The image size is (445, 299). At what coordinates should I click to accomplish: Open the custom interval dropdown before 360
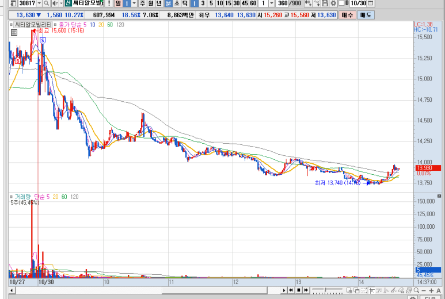pos(272,3)
